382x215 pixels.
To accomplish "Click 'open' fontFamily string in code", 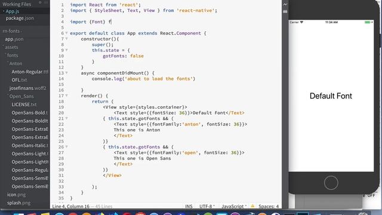I will [x=190, y=153].
